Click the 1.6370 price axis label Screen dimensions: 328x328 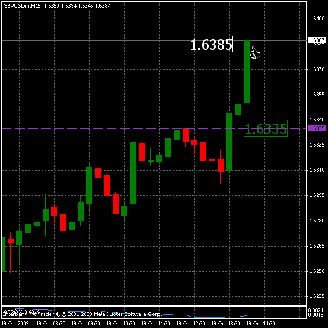tap(317, 69)
